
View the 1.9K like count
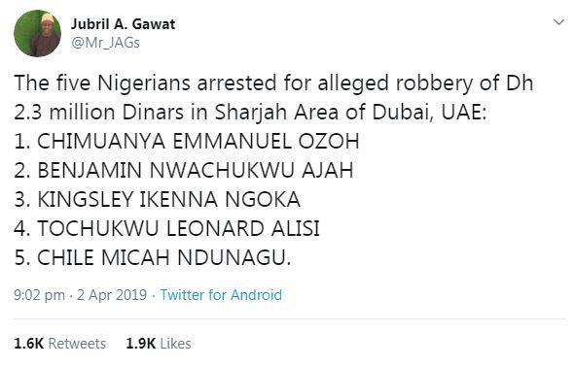(x=141, y=344)
